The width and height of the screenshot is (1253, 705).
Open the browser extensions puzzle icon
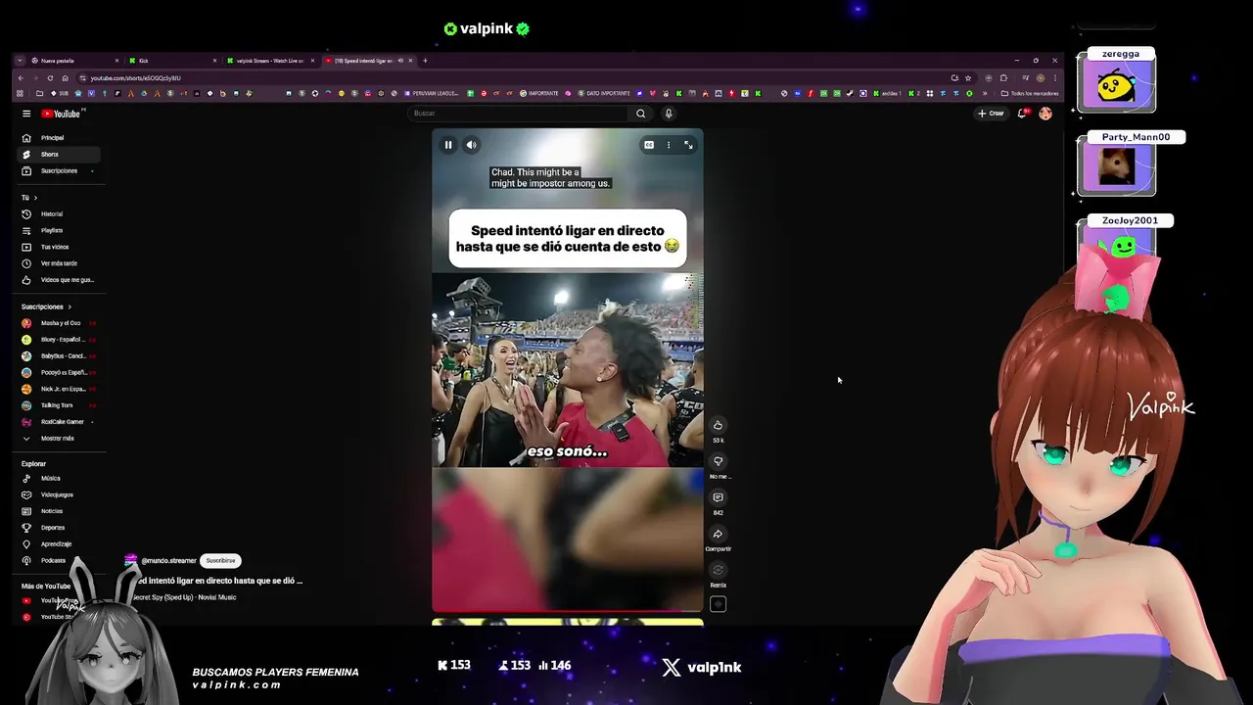pyautogui.click(x=1003, y=78)
